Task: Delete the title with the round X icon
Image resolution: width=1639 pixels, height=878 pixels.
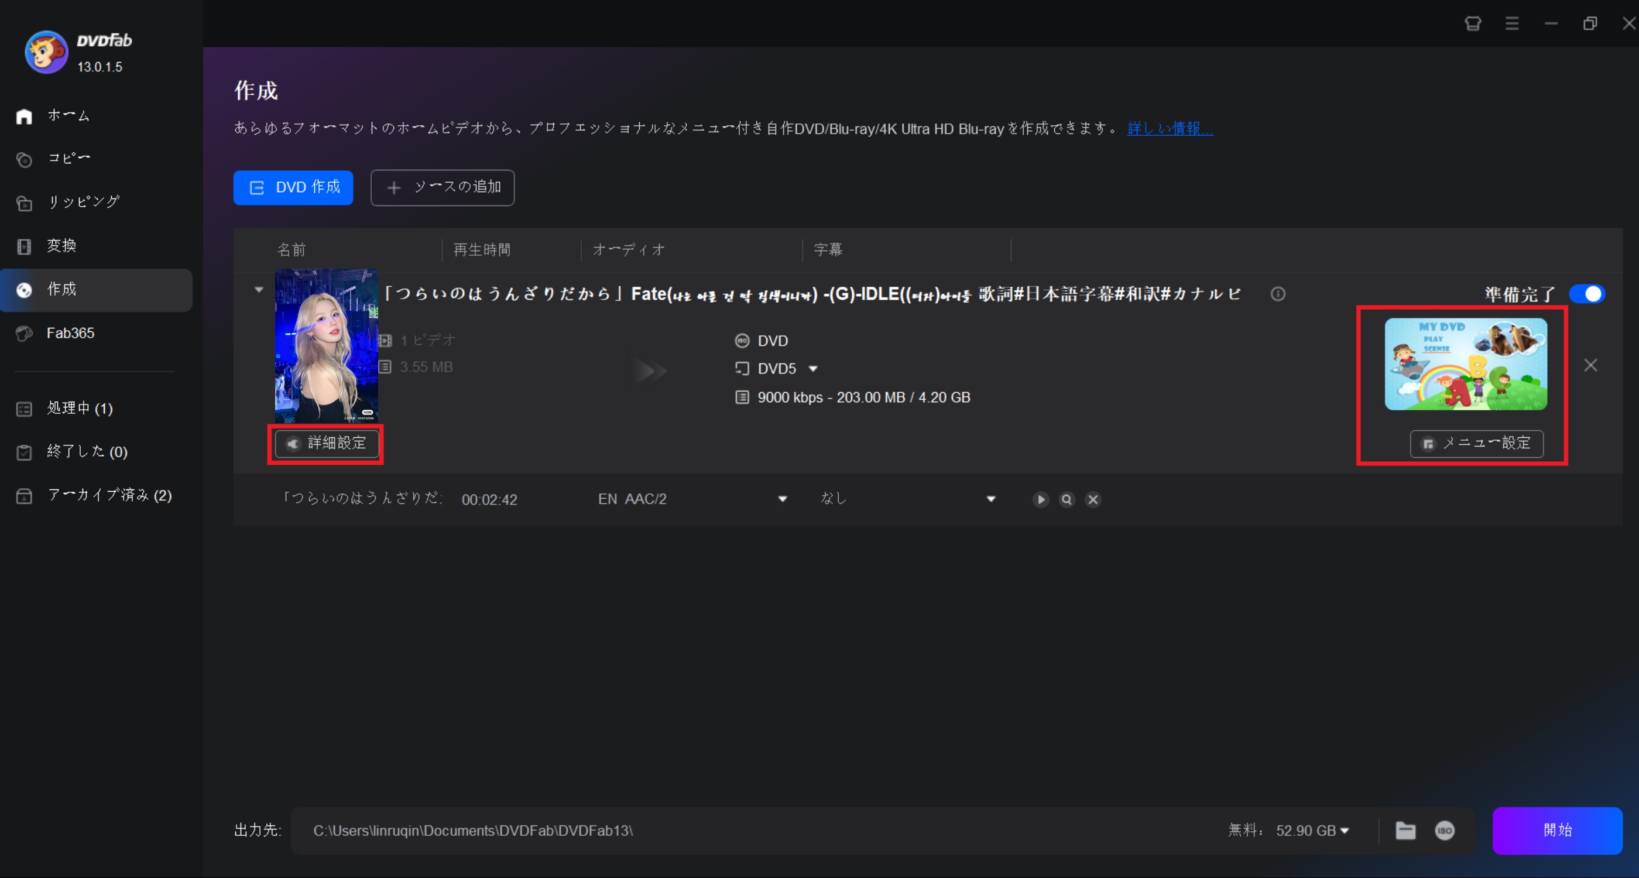Action: (1092, 499)
